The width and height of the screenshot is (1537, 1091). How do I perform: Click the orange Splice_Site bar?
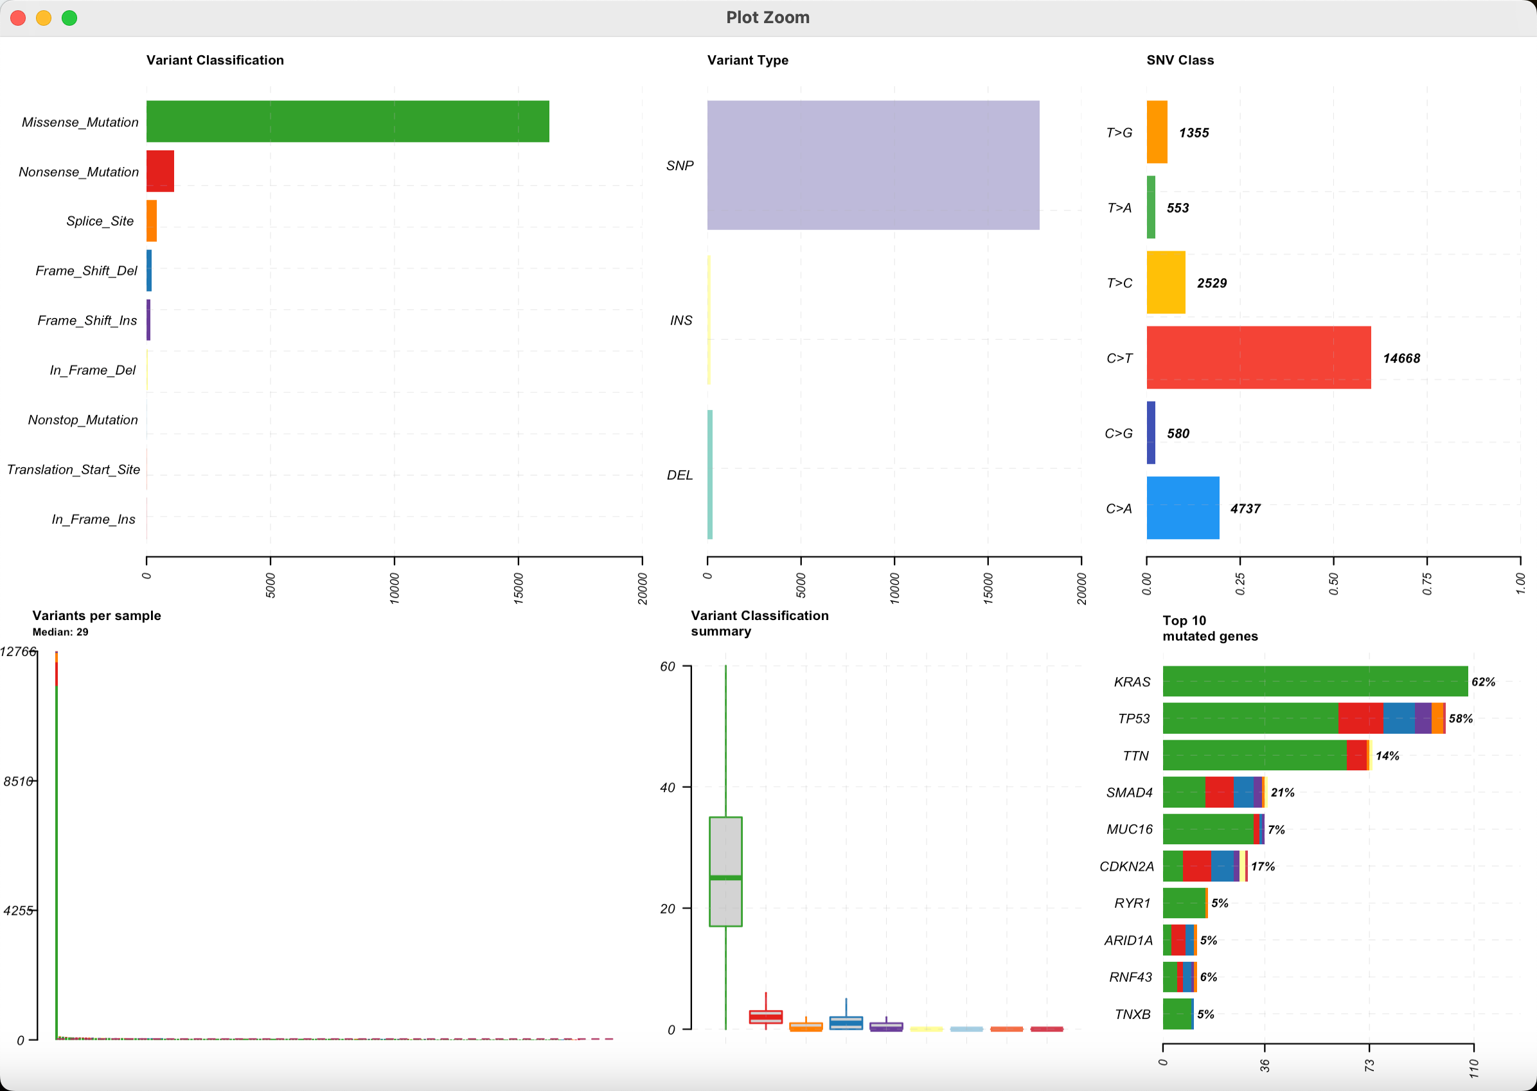[152, 221]
